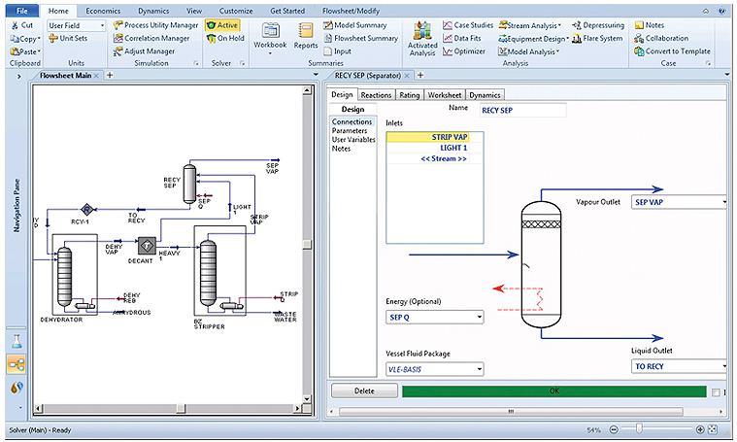
Task: Open Adjust Manager
Action: (145, 51)
